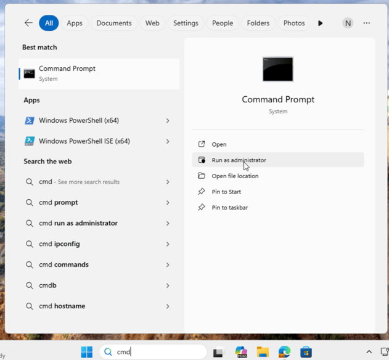Show hidden system tray icons
Viewport: 389px width, 360px height.
[x=369, y=352]
